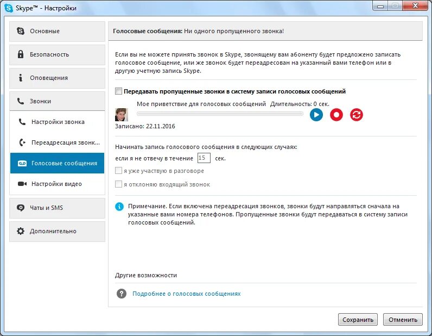Image resolution: width=432 pixels, height=336 pixels.
Task: Toggle 'я уже участвую в разговоре' checkbox
Action: tap(118, 171)
